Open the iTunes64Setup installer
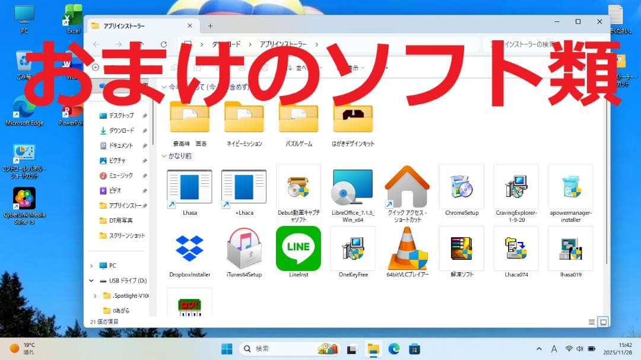641x360 pixels. coord(243,249)
